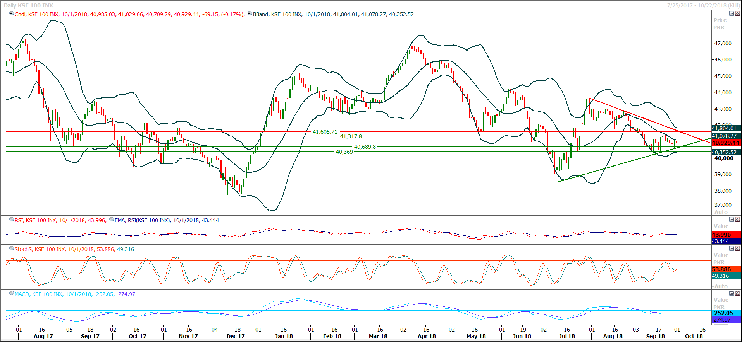This screenshot has width=742, height=342.
Task: Select the red 40,929.44 last price tag
Action: click(726, 143)
